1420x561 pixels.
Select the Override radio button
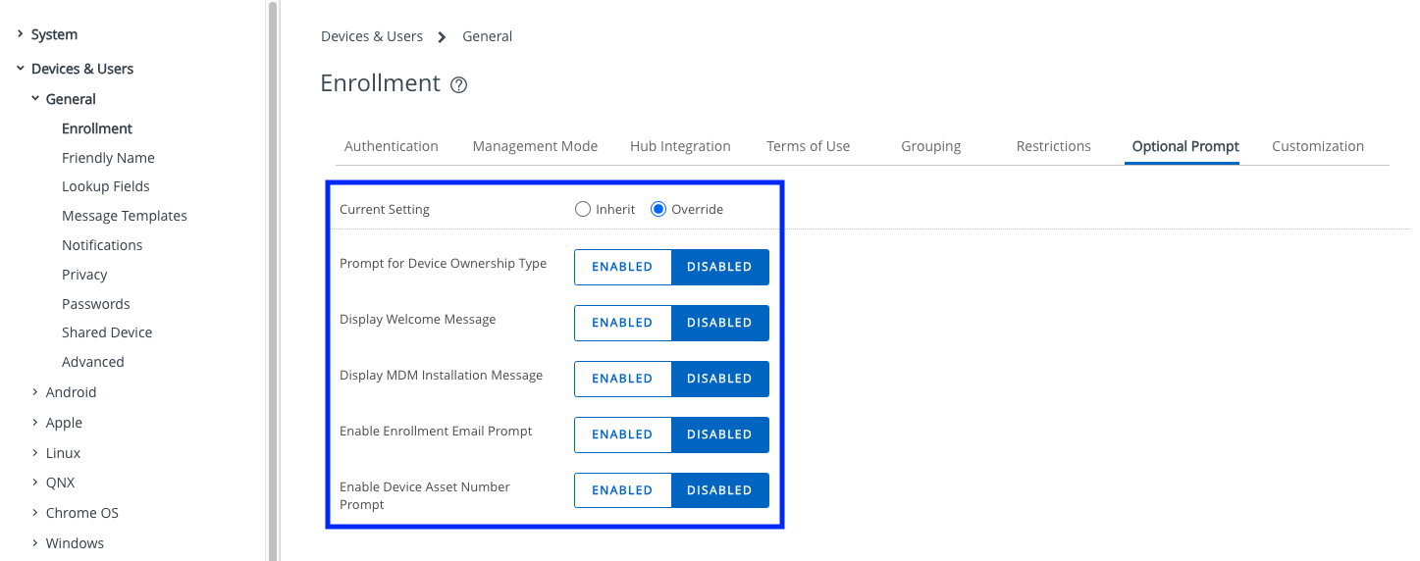(658, 209)
